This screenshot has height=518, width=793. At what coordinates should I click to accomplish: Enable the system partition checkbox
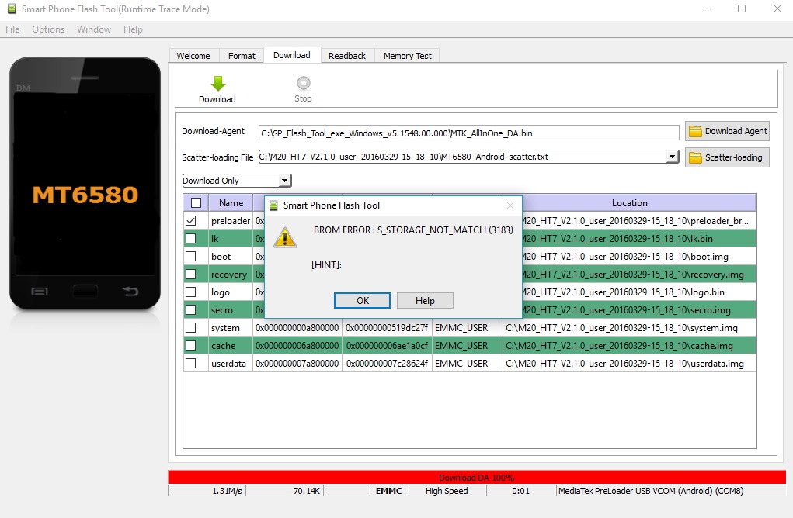pos(190,328)
